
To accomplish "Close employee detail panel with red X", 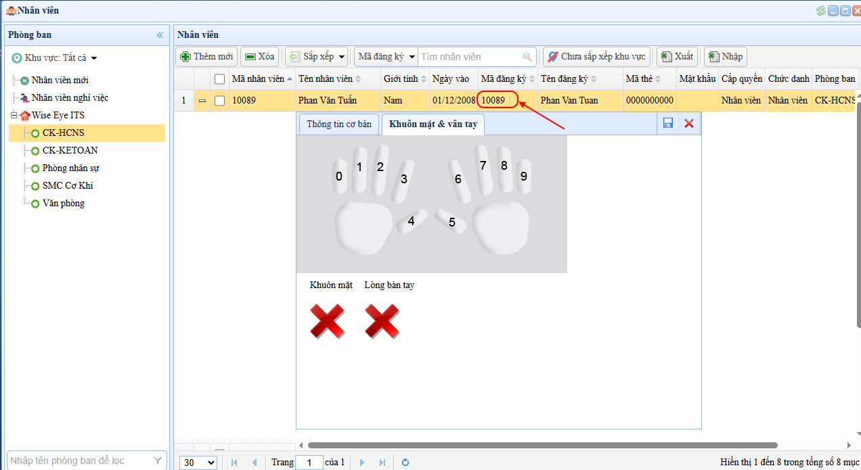I will pos(689,123).
